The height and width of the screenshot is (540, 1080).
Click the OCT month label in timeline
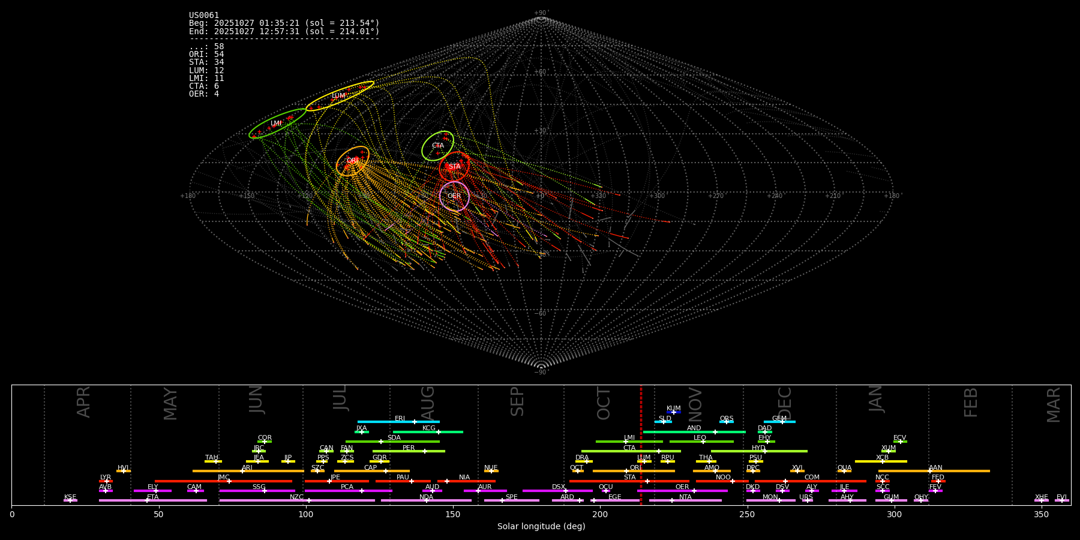click(x=604, y=403)
